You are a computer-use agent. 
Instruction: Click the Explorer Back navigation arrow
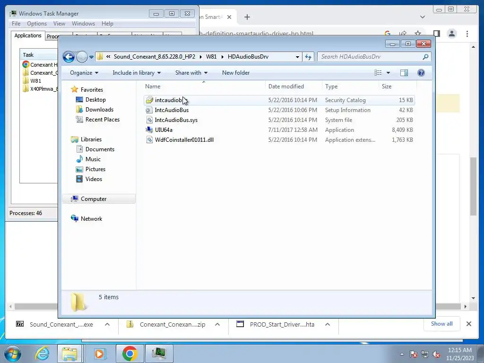(69, 57)
